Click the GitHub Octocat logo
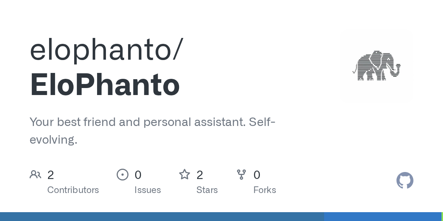The image size is (443, 221). click(x=405, y=180)
